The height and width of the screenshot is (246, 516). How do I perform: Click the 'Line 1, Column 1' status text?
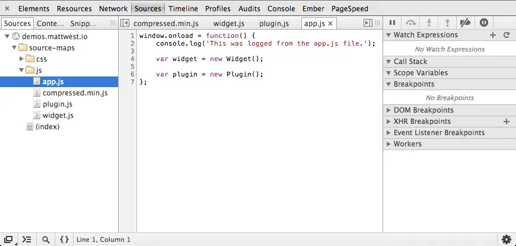[x=103, y=239]
